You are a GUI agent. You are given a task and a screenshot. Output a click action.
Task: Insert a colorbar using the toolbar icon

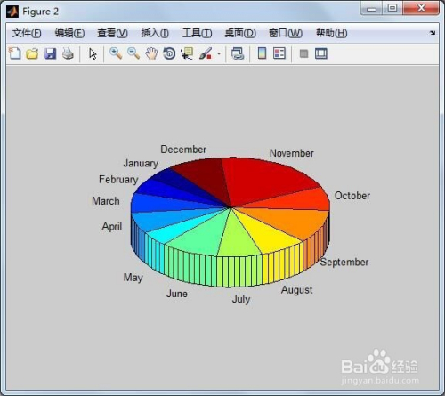click(x=262, y=53)
